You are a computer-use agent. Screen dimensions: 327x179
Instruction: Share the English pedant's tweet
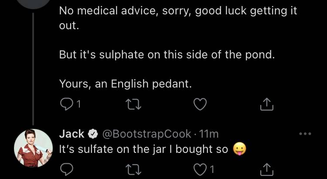pyautogui.click(x=267, y=104)
